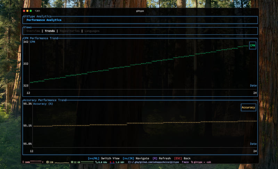
Task: Click the ESC Back hint
Action: (182, 158)
